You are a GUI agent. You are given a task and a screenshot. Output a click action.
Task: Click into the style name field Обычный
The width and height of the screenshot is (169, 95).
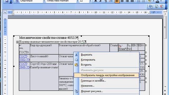click(31, 1)
